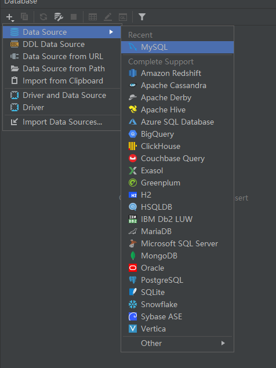This screenshot has width=276, height=368.
Task: Choose Exasol
Action: (177, 170)
